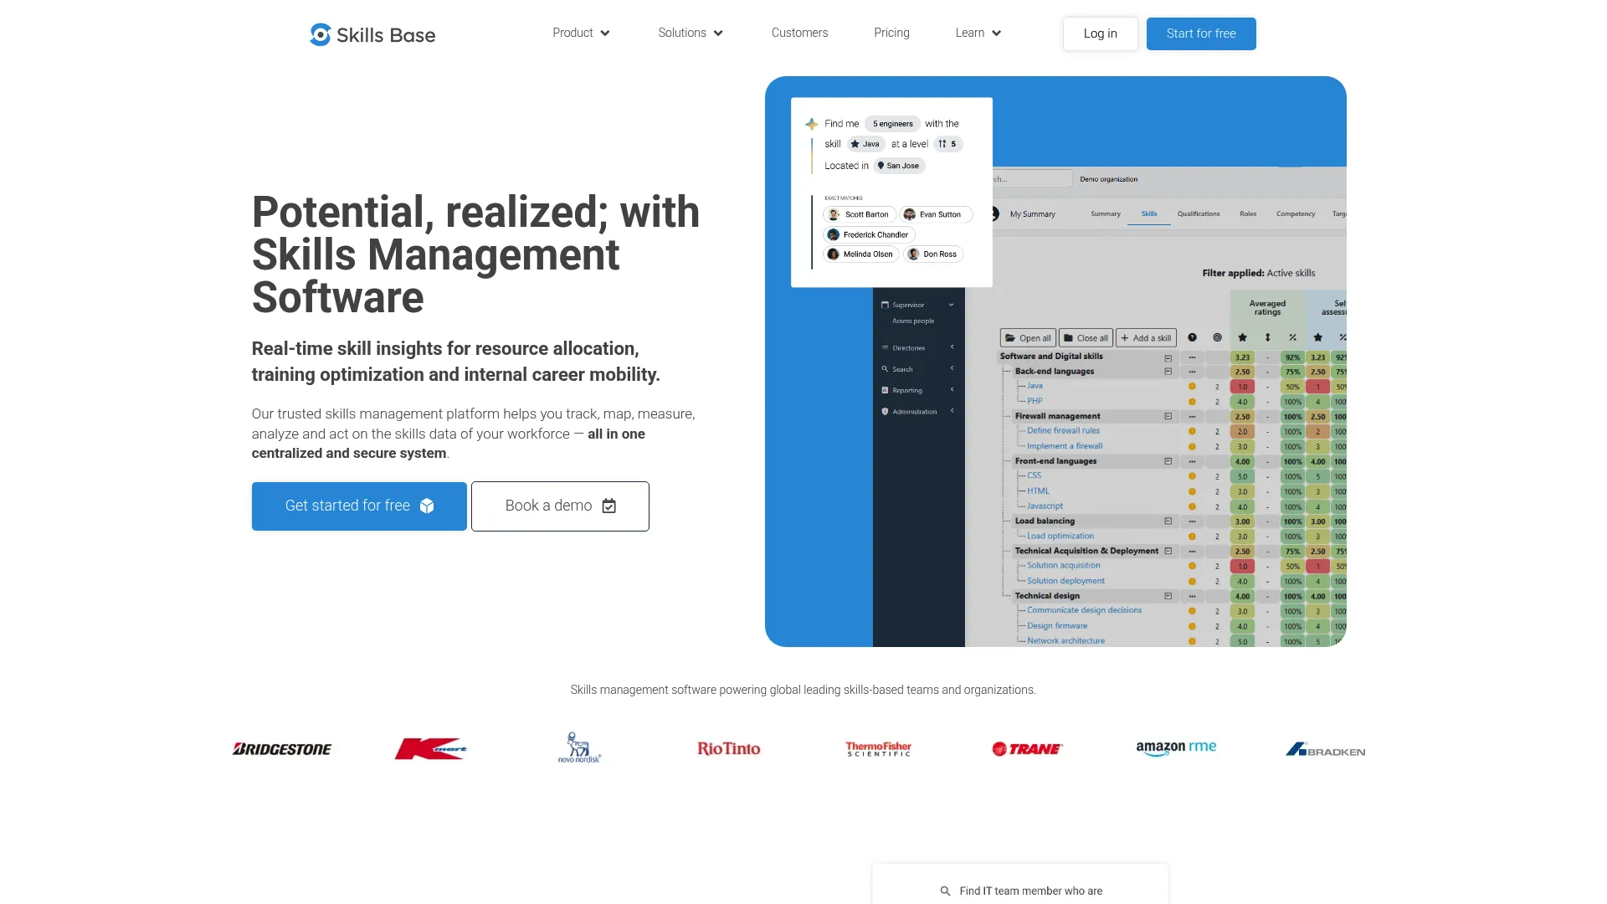Click Scott Barton's avatar chip
The width and height of the screenshot is (1607, 904).
click(859, 214)
